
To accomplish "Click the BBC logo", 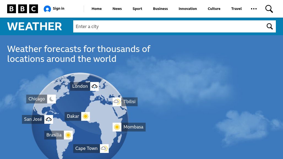I will (x=23, y=9).
